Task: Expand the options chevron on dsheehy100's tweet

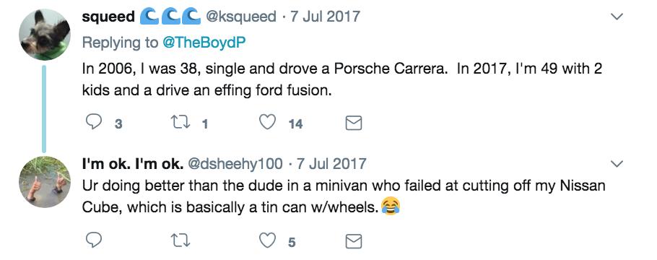Action: pos(617,163)
